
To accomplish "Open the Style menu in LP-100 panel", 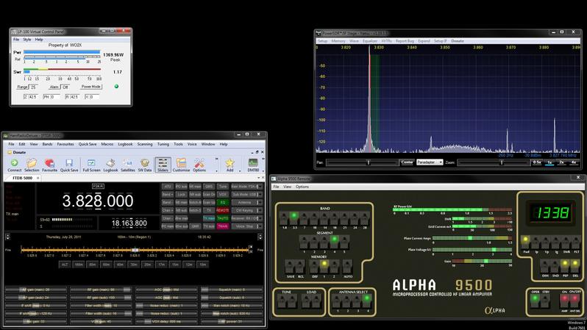I will 27,39.
